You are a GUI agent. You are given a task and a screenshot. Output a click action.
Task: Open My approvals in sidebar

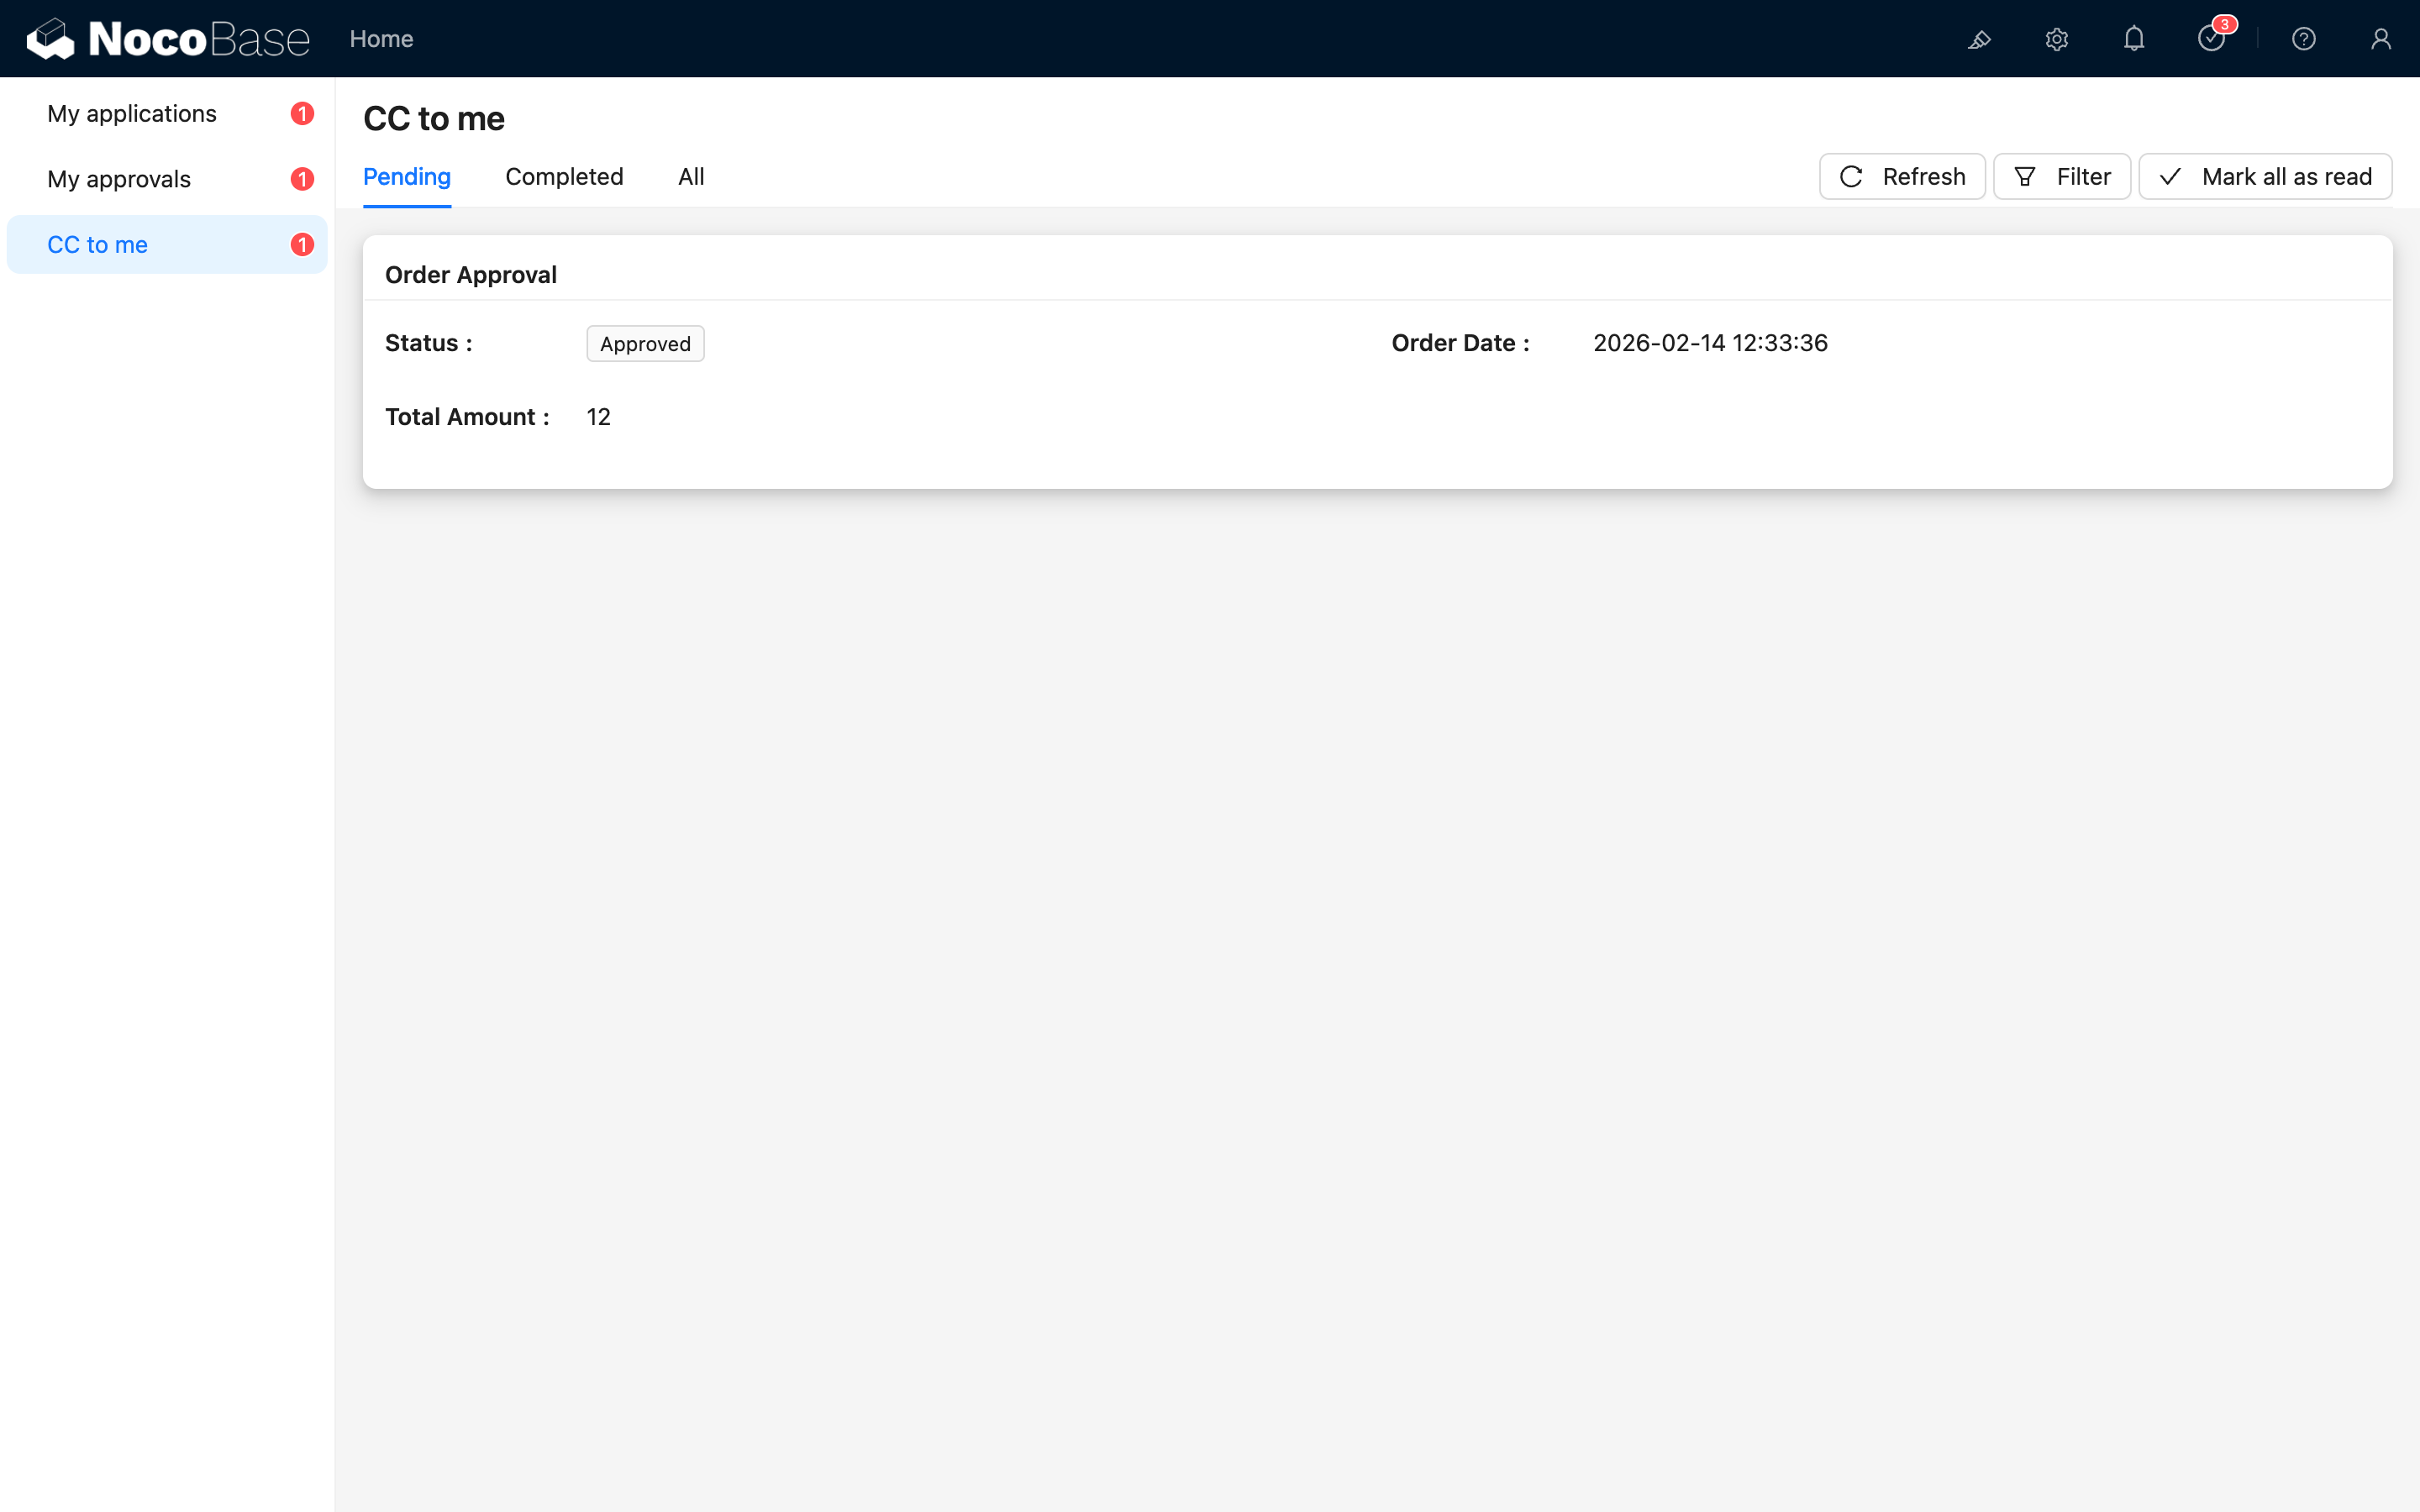point(119,179)
